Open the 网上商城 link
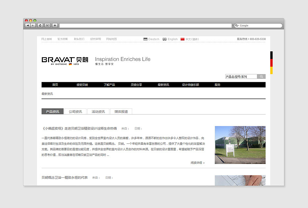The height and width of the screenshot is (208, 308). coord(46,39)
